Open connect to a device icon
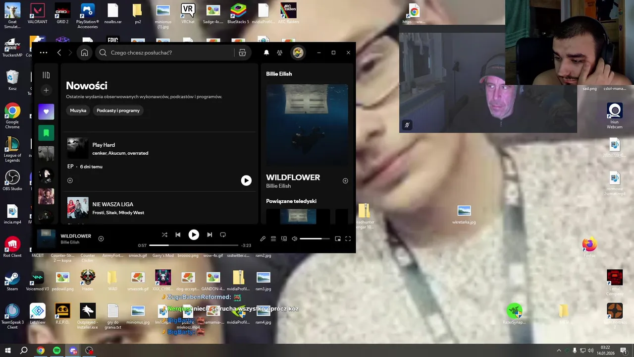This screenshot has width=634, height=357. [x=284, y=238]
